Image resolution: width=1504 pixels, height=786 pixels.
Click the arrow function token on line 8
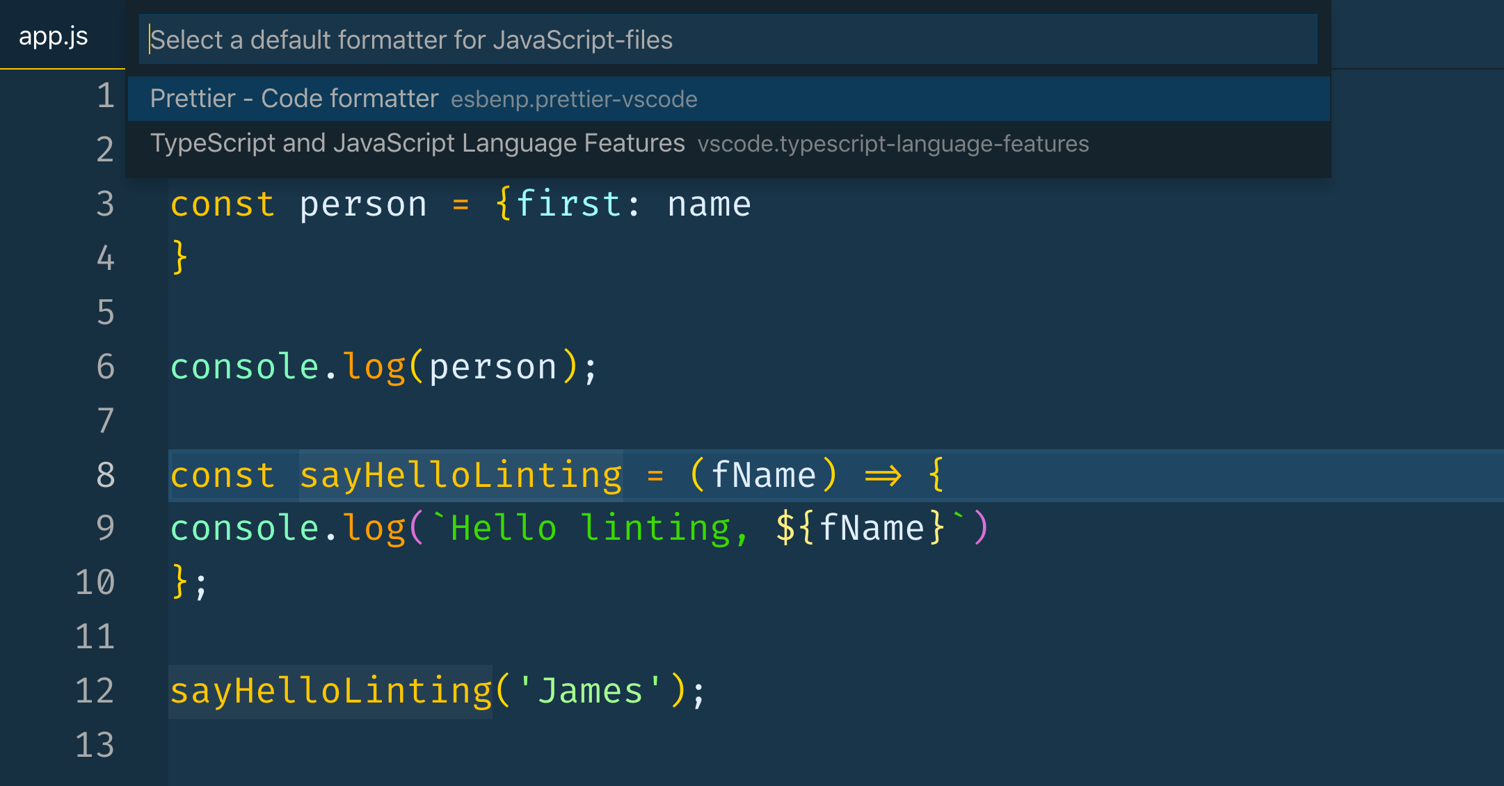coord(885,475)
